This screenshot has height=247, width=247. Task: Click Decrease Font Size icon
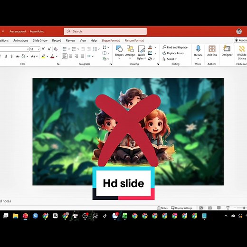tap(49, 49)
